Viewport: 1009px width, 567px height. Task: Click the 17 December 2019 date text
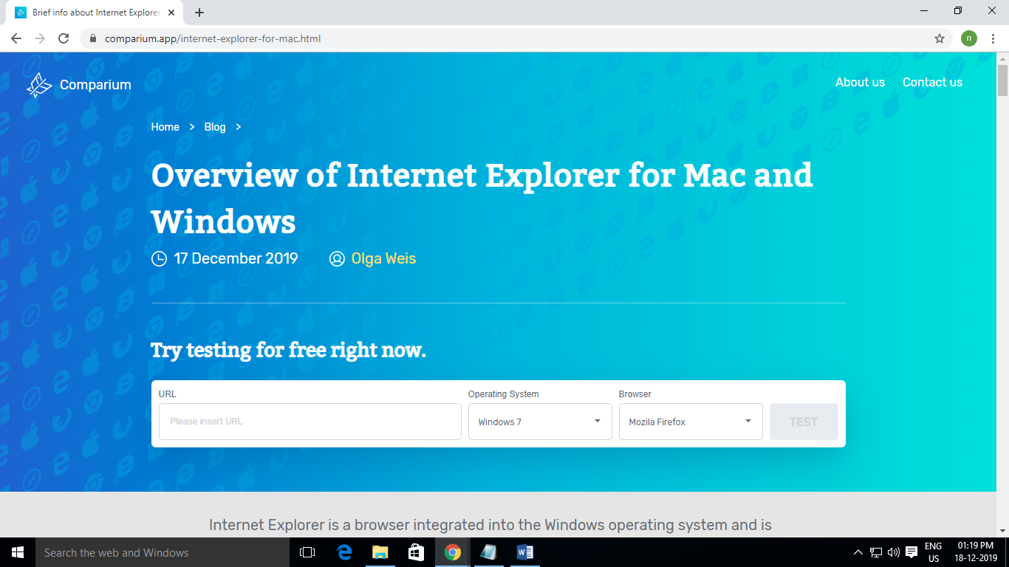coord(236,258)
